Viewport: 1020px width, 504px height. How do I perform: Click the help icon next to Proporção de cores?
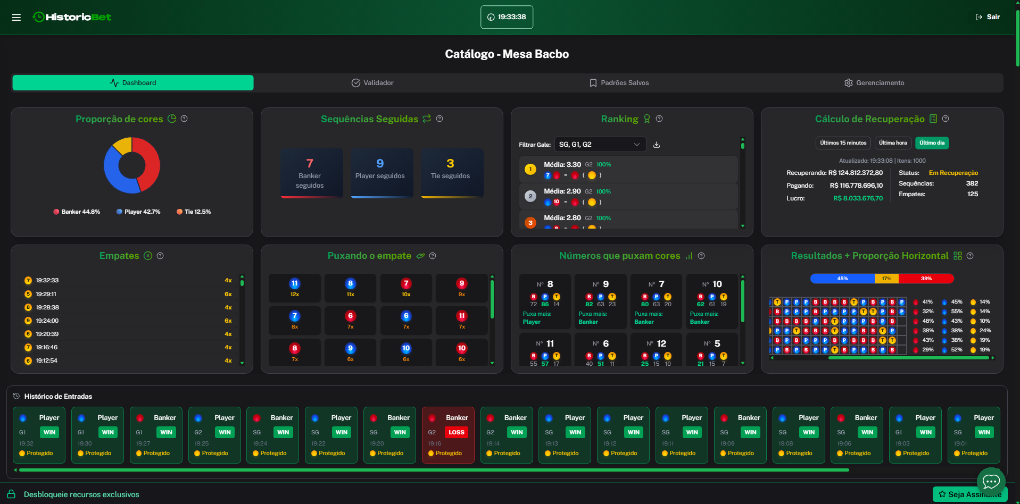tap(184, 119)
